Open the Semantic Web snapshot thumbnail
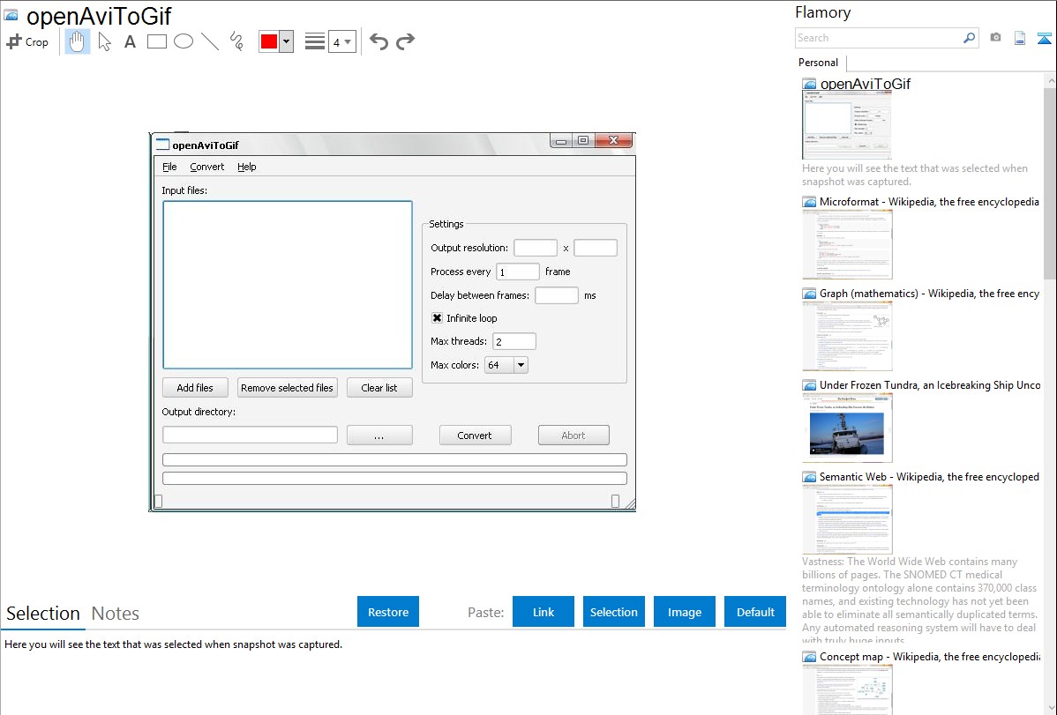 tap(847, 519)
